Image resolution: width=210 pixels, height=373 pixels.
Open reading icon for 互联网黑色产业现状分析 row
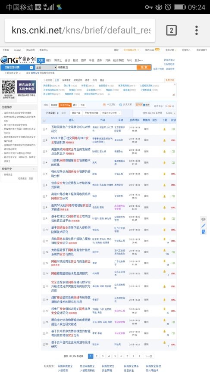(x=173, y=129)
